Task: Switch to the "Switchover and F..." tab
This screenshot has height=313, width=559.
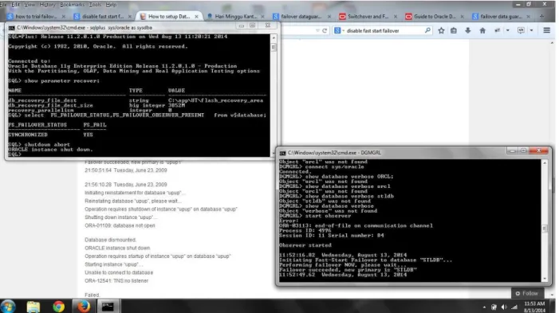Action: [368, 17]
